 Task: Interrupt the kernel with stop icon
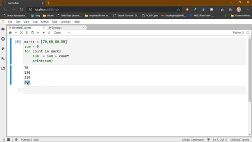pos(44,33)
